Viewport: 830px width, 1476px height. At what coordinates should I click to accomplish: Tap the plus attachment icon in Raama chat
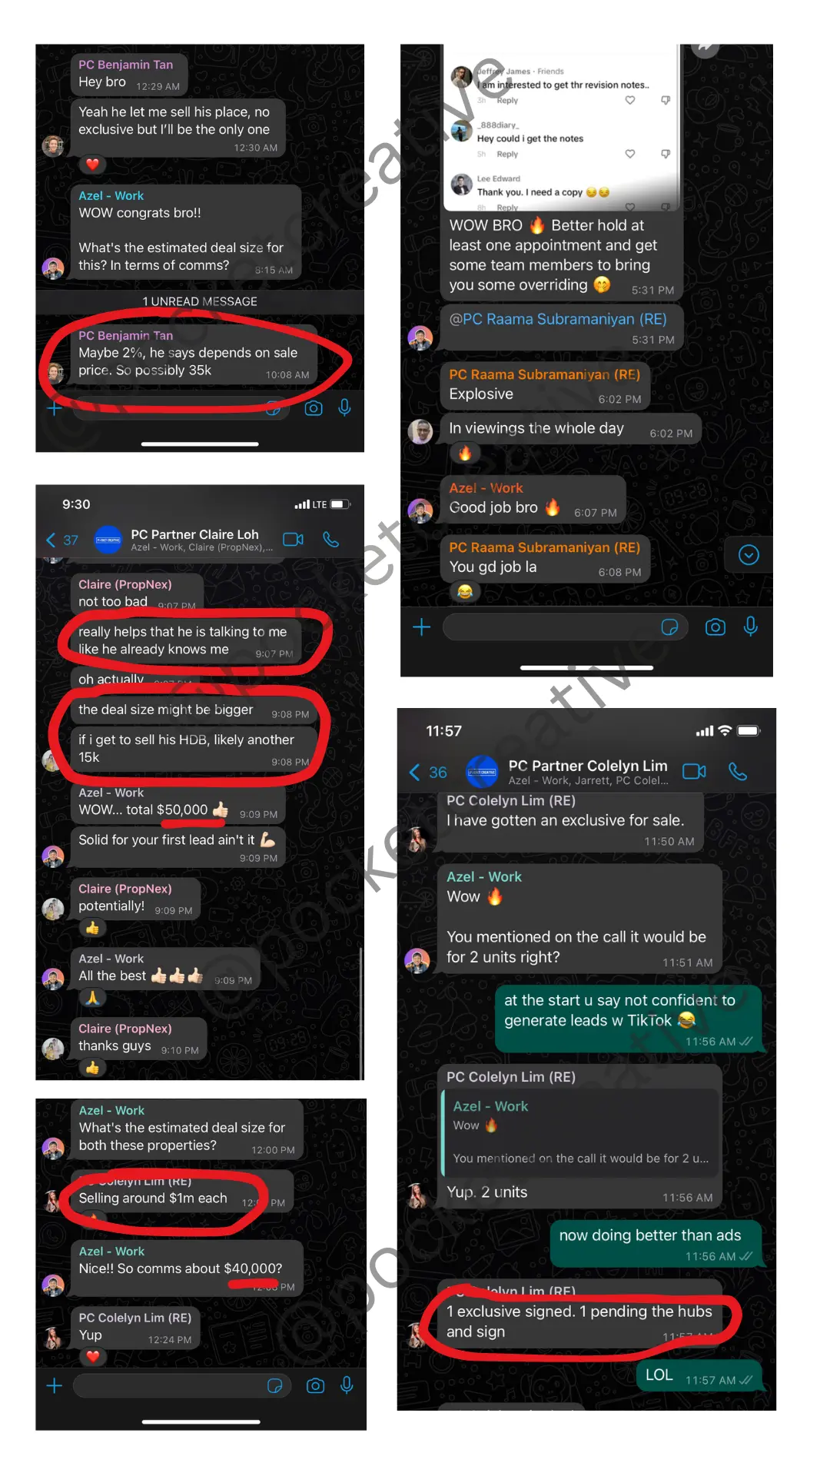(421, 627)
